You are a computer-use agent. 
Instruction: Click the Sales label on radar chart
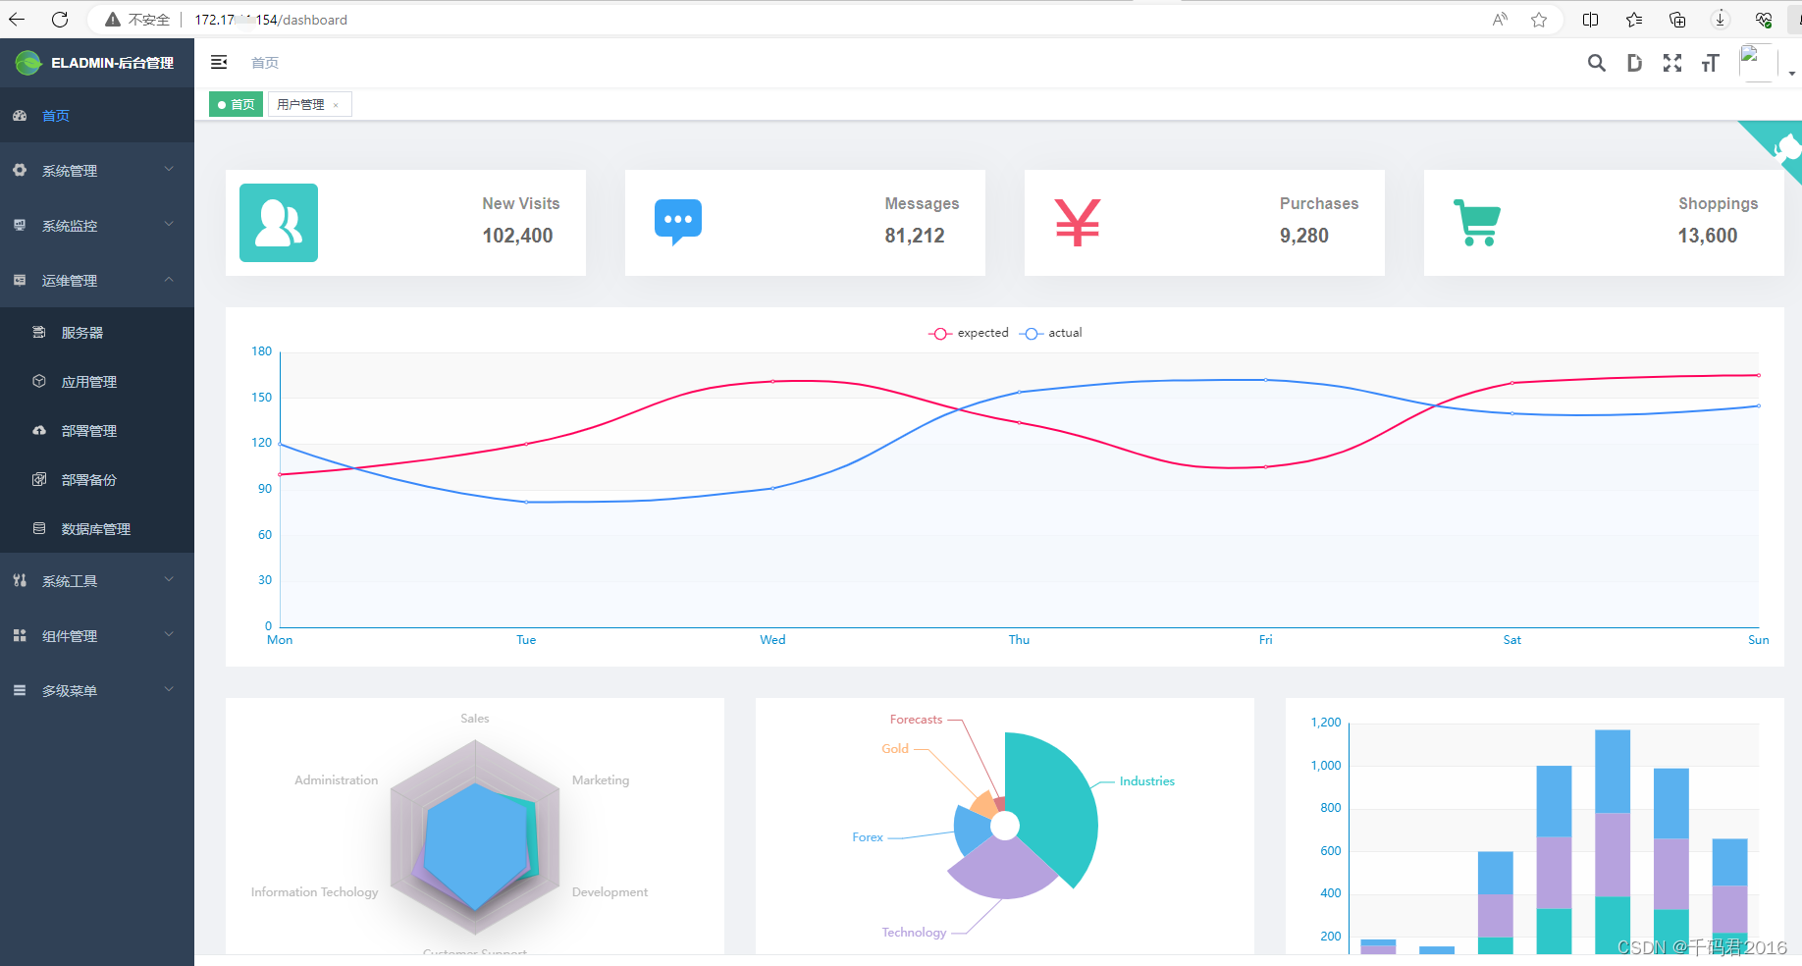coord(475,719)
